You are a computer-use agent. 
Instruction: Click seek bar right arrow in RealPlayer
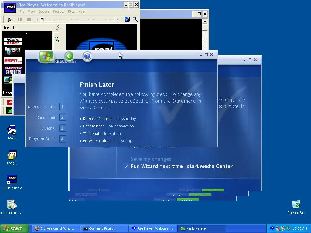pos(118,19)
